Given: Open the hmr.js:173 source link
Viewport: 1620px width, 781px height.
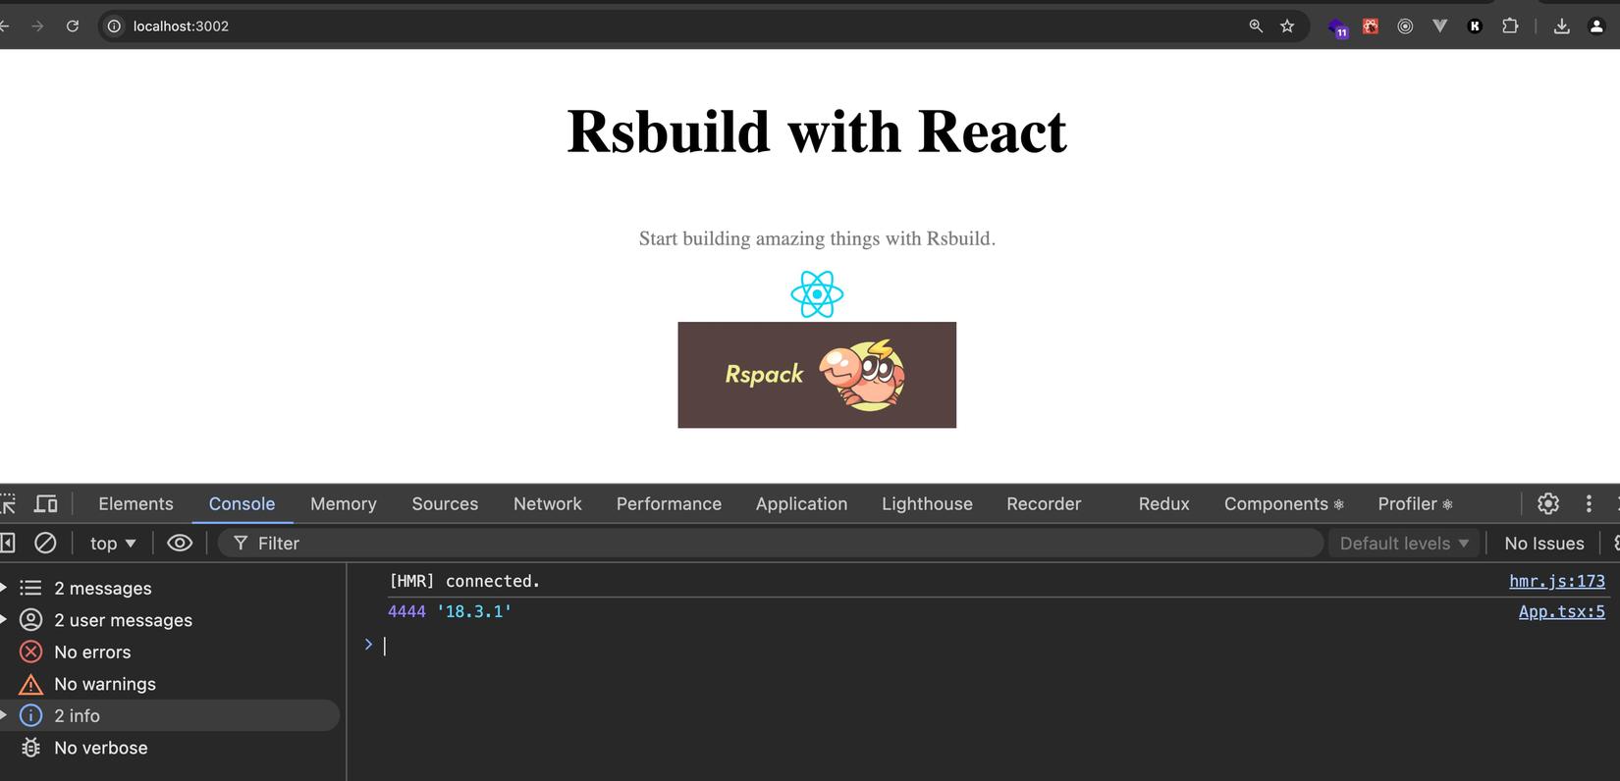Looking at the screenshot, I should point(1557,581).
